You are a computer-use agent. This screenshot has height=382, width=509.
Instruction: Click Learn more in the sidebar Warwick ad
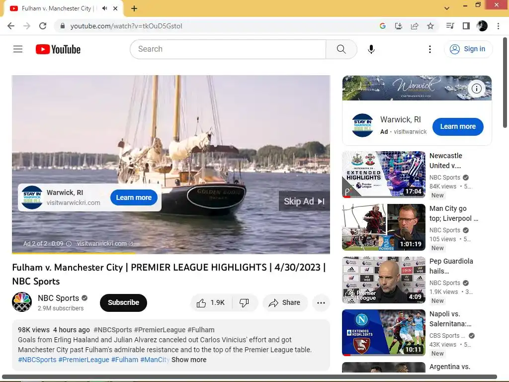(x=458, y=126)
